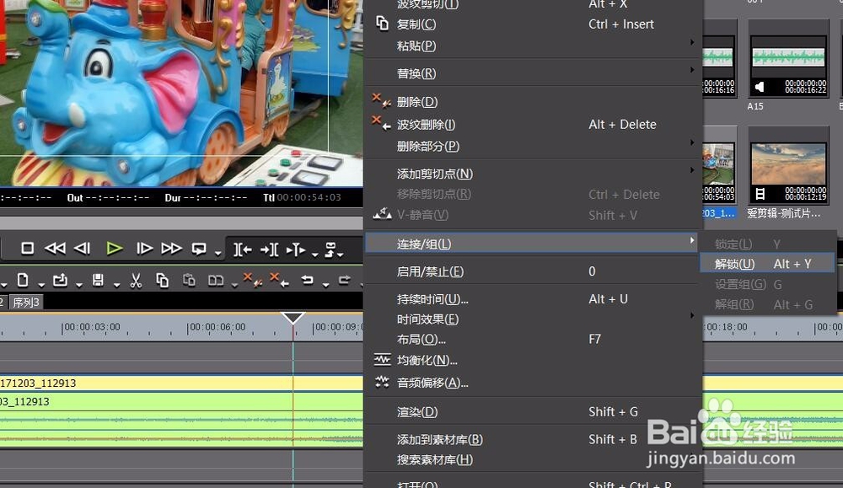Image resolution: width=843 pixels, height=488 pixels.
Task: Click Paste at cursor toolbar icon
Action: click(189, 280)
